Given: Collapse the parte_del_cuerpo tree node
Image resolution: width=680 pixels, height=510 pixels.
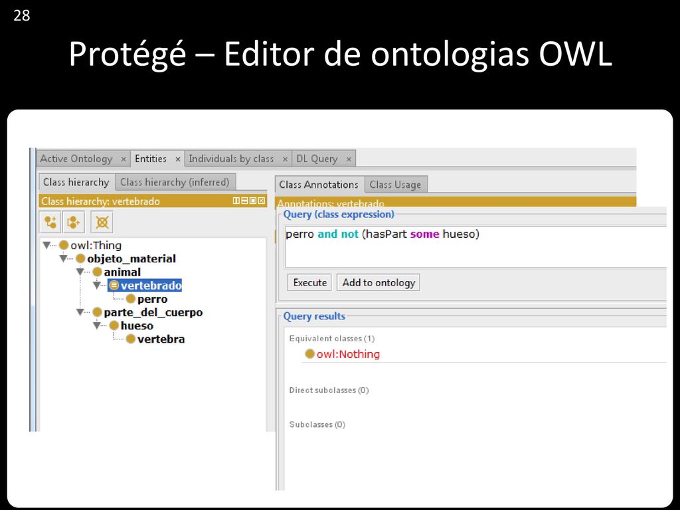Looking at the screenshot, I should 80,312.
